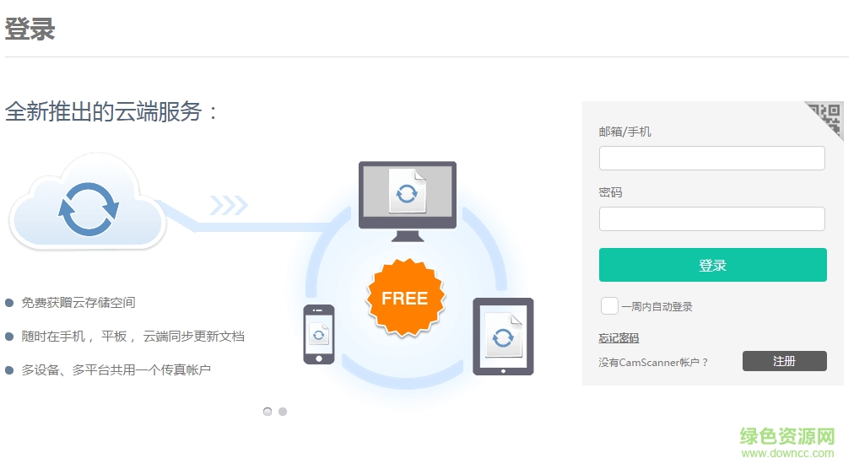Click the 多设备、多平台共用一个传真帐户 bullet item
This screenshot has height=469, width=854.
tap(108, 370)
